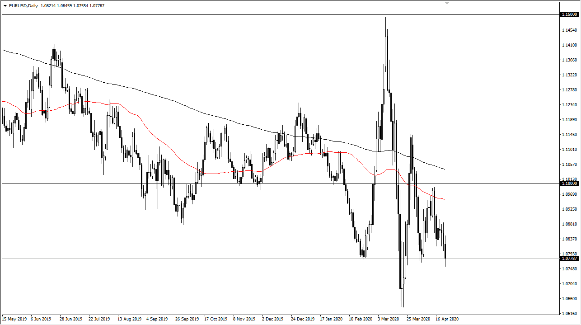Click the 1.11890 price axis label
This screenshot has width=581, height=325.
pos(569,120)
